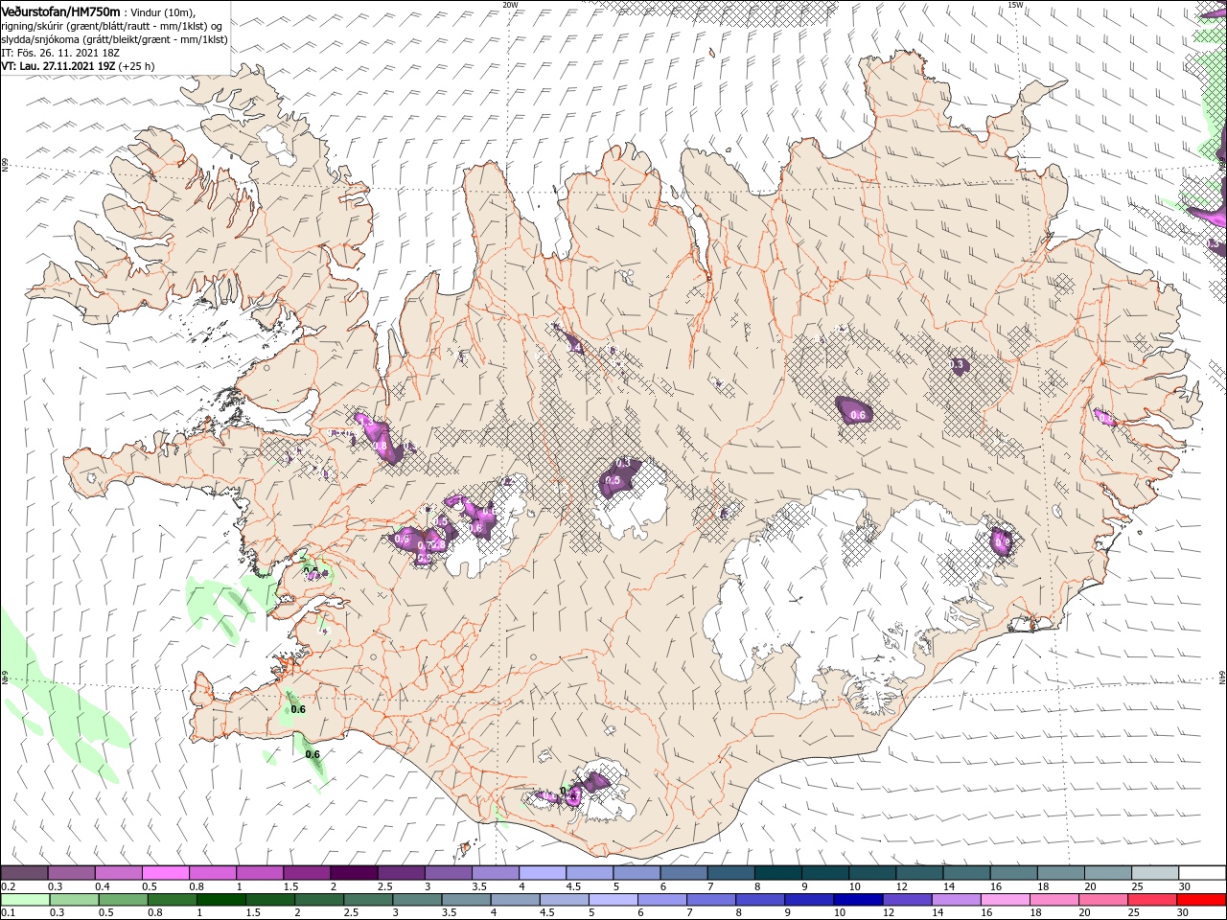
Task: Click the bright red bottom-row swatch labeled 30
Action: click(1202, 900)
